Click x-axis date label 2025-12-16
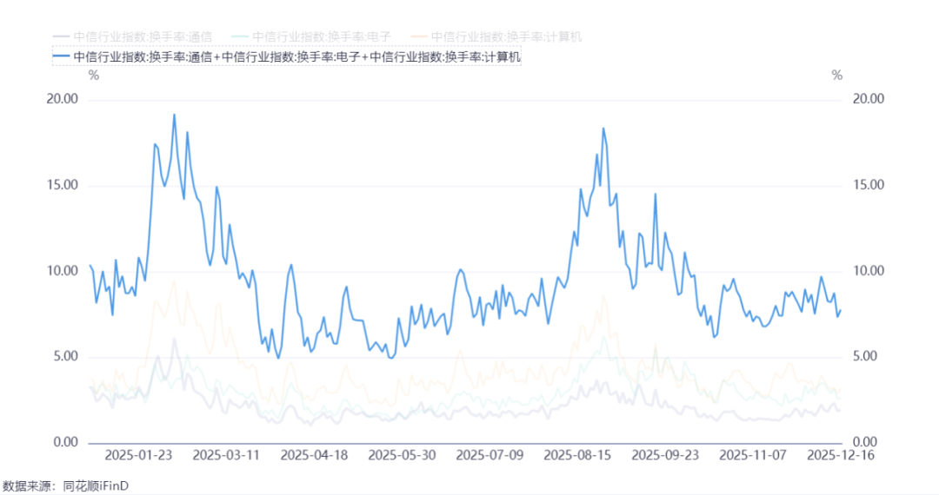939x495 pixels. (x=841, y=456)
